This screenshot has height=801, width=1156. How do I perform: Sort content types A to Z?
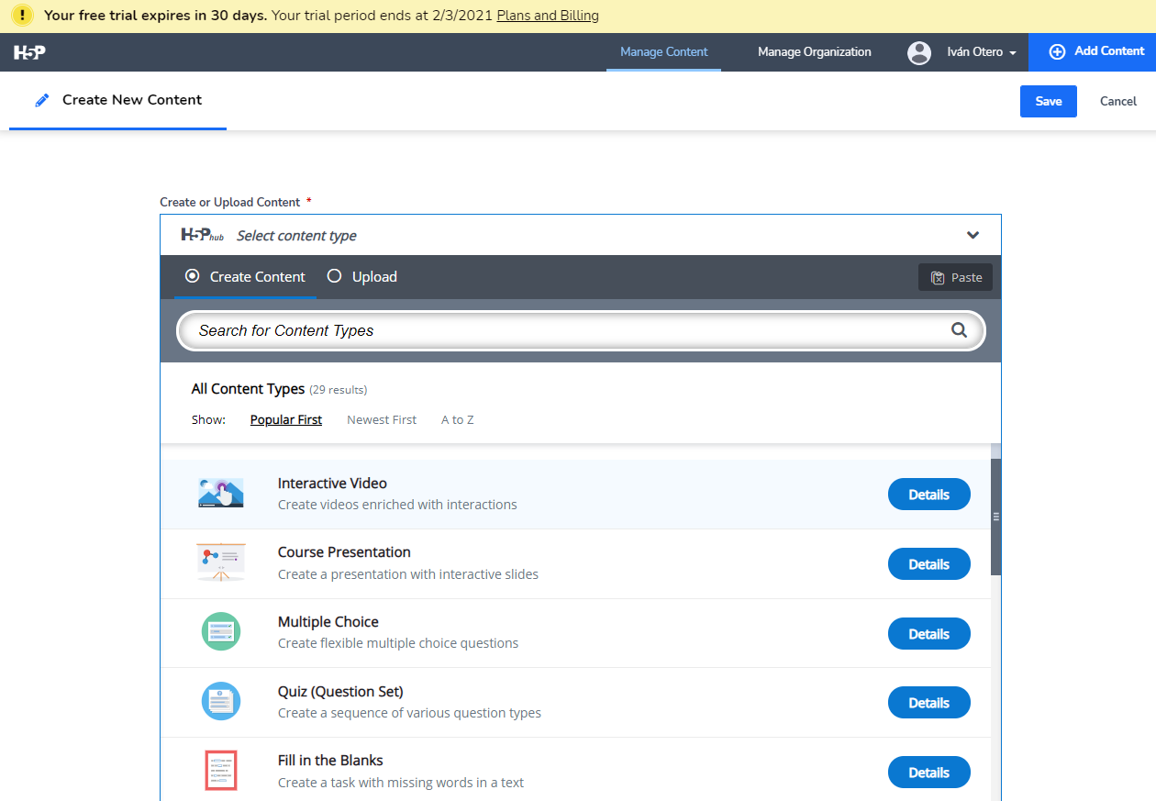coord(457,420)
